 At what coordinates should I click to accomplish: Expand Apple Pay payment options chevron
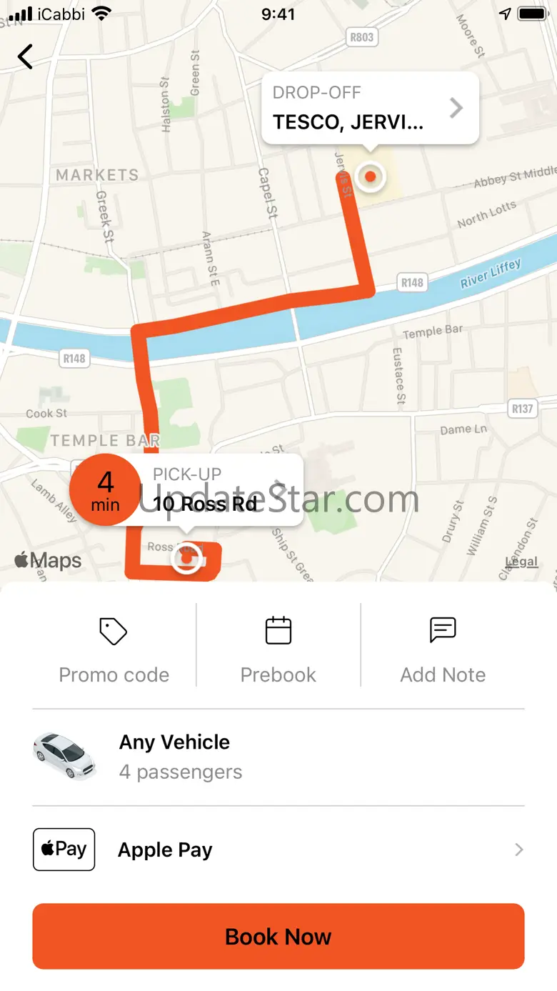519,850
